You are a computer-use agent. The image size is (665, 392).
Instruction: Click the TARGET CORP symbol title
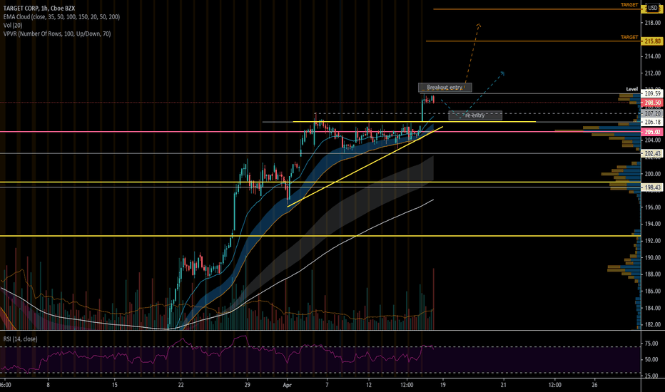(39, 8)
